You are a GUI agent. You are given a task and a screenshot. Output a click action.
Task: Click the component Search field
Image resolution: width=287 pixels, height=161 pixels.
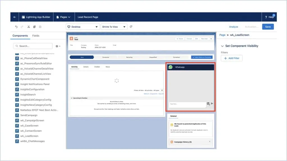pos(33,46)
